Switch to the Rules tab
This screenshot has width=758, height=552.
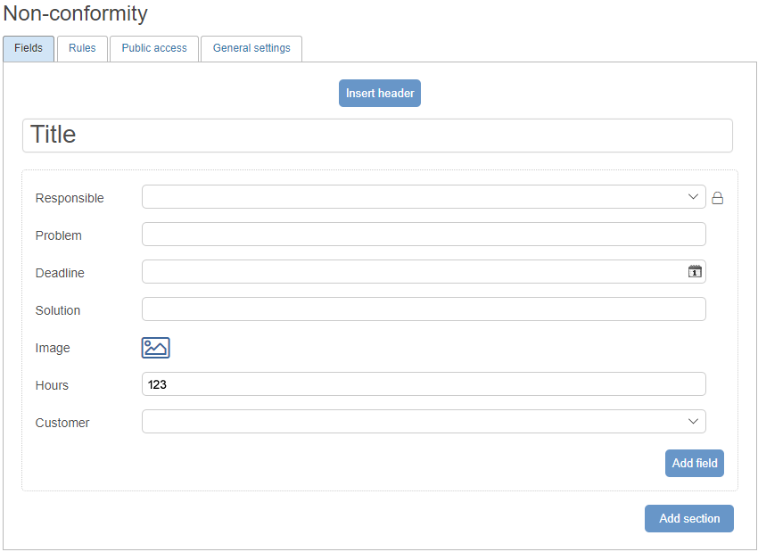(82, 48)
